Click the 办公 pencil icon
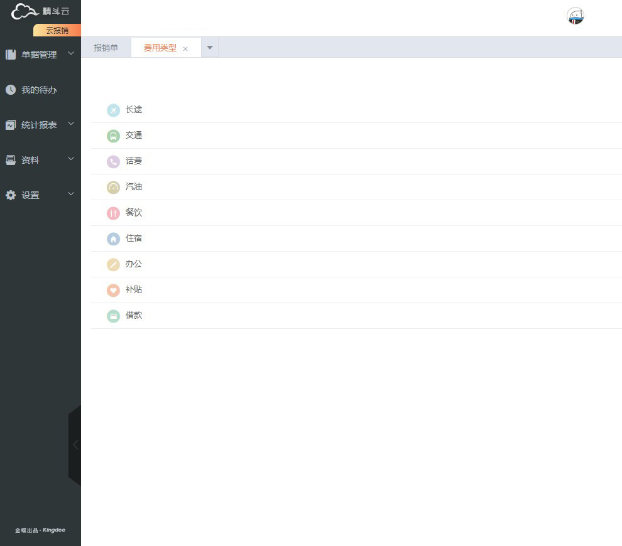The image size is (622, 546). click(114, 265)
